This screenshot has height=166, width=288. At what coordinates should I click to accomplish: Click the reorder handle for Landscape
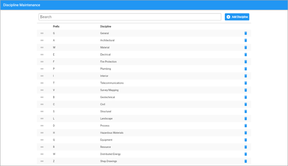pyautogui.click(x=42, y=119)
